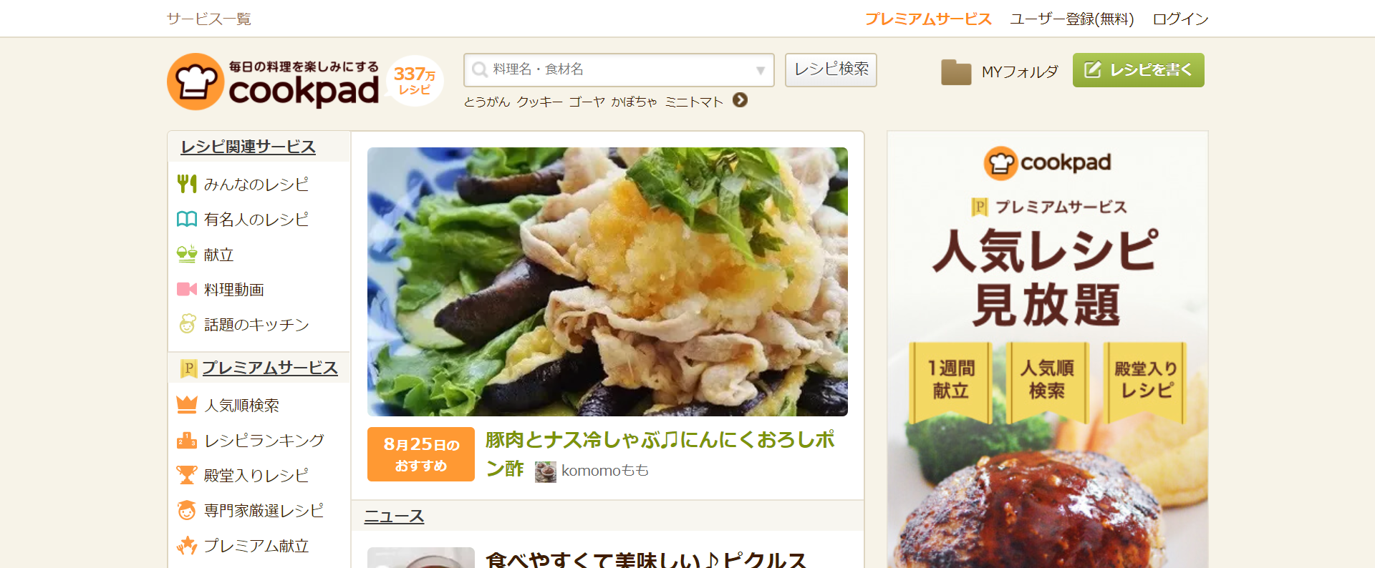Open the プレミアムサービス top link

tap(928, 19)
